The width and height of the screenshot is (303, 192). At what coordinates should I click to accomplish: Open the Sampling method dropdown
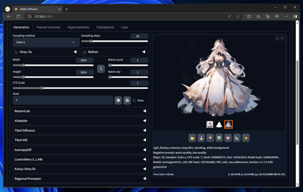click(x=46, y=42)
